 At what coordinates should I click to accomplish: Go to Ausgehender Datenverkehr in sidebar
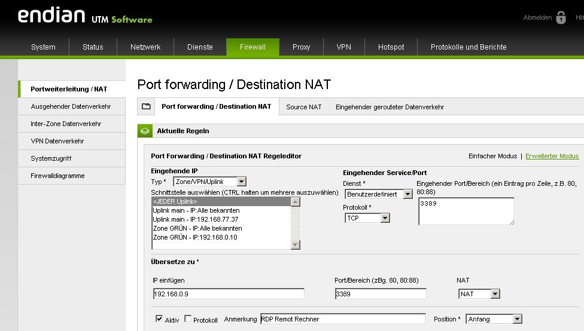71,106
